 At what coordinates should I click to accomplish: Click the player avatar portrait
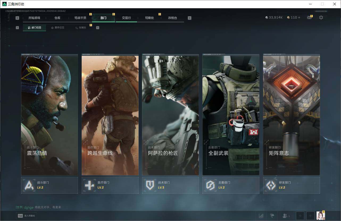point(321,216)
